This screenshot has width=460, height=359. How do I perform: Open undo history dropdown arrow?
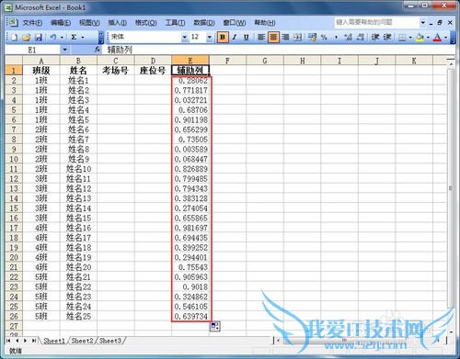(x=62, y=38)
